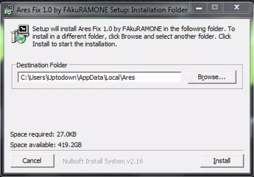This screenshot has width=254, height=177.
Task: Focus the destination folder path field
Action: [99, 77]
